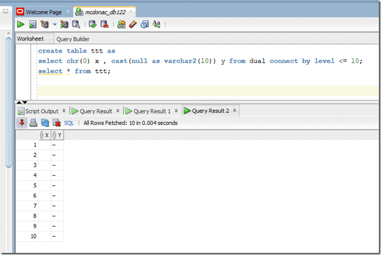Click the Rollback icon in worksheet toolbar
Screen dimensions: 381x255
(104, 24)
